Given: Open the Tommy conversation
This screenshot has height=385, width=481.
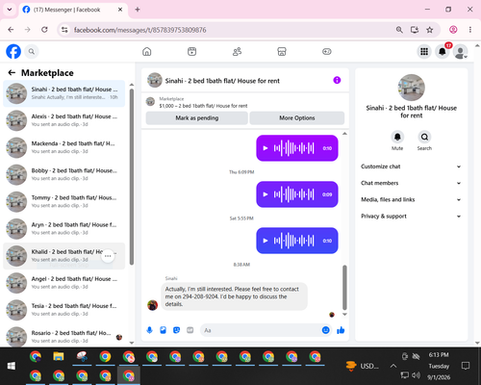Looking at the screenshot, I should pos(64,201).
